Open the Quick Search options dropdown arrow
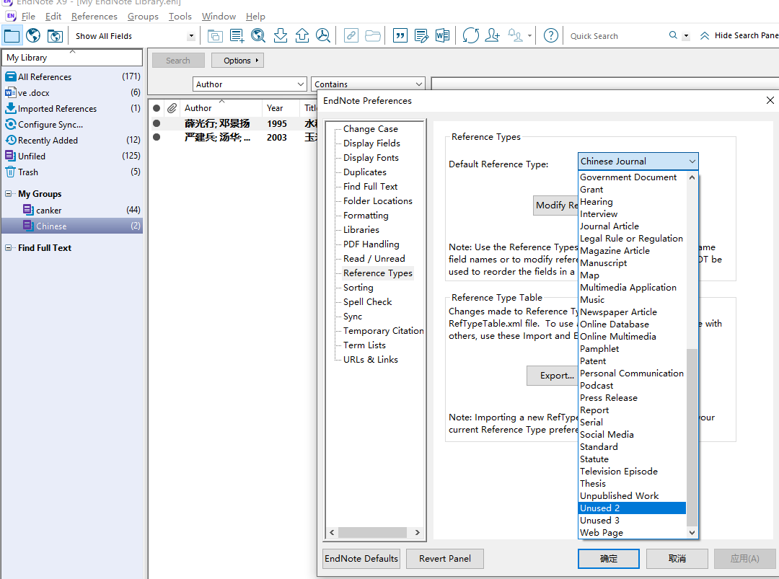The image size is (779, 579). pos(686,36)
